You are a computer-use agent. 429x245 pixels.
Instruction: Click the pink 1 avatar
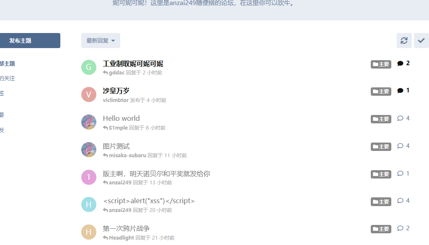tap(89, 177)
